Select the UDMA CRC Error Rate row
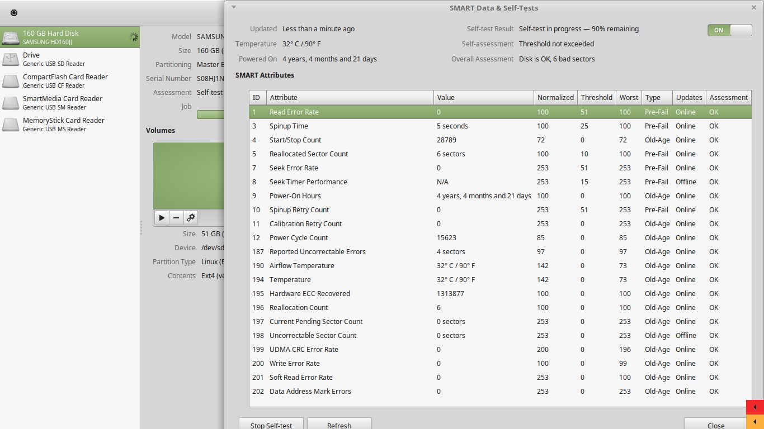The height and width of the screenshot is (429, 764). 500,349
